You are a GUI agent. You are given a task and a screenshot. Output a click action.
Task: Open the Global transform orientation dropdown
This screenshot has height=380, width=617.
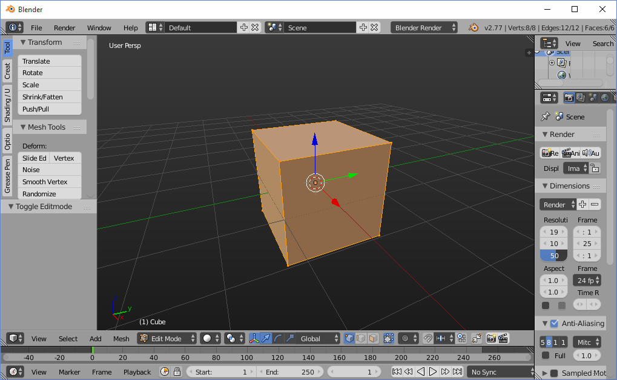pyautogui.click(x=312, y=339)
